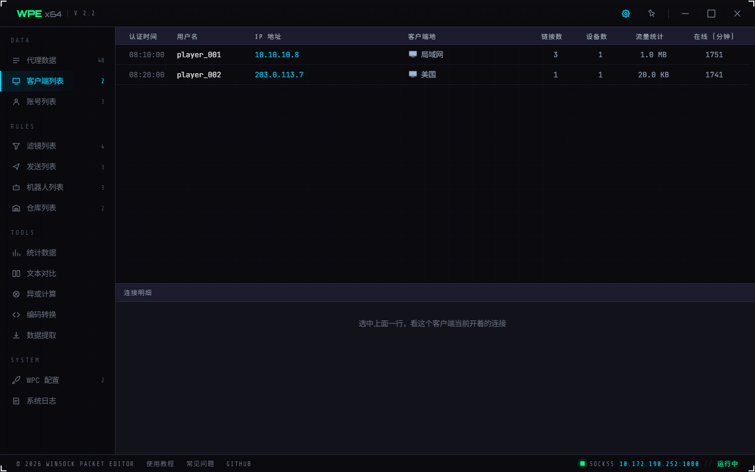Click IP address 203.0.113.7
Viewport: 755px width, 472px height.
point(279,75)
